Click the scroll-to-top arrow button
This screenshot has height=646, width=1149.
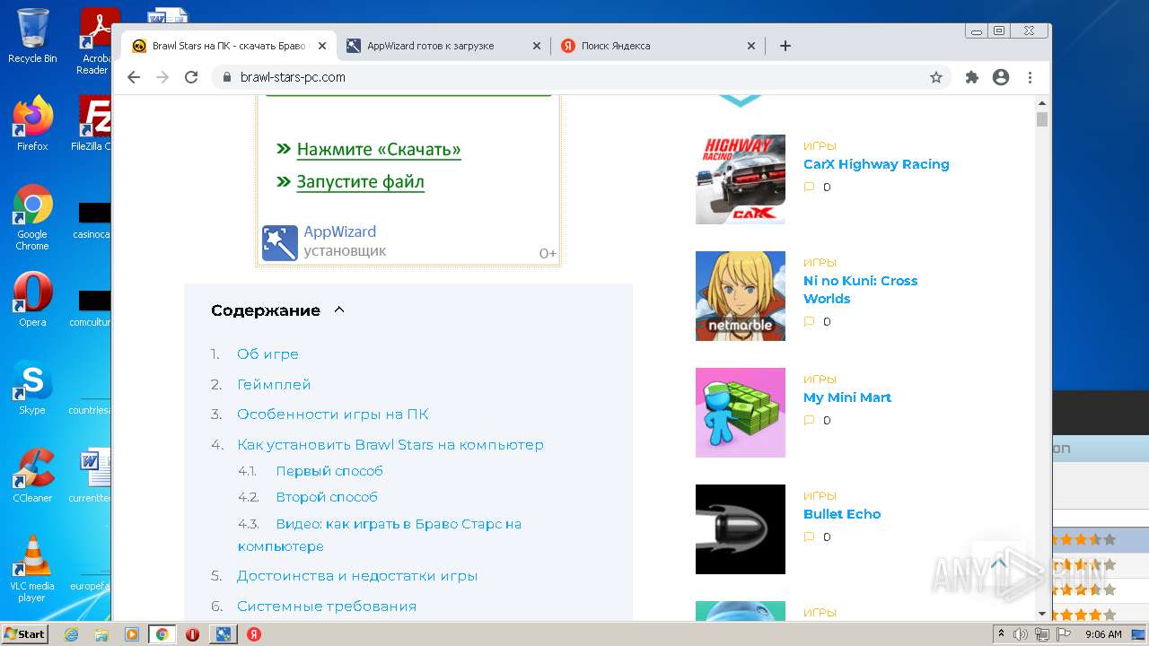[x=997, y=566]
